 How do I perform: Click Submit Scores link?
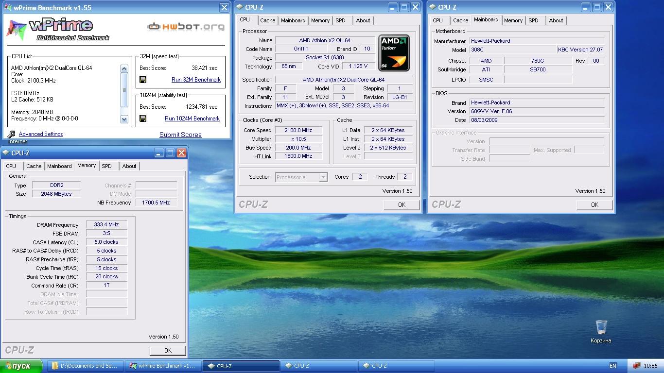pyautogui.click(x=180, y=135)
